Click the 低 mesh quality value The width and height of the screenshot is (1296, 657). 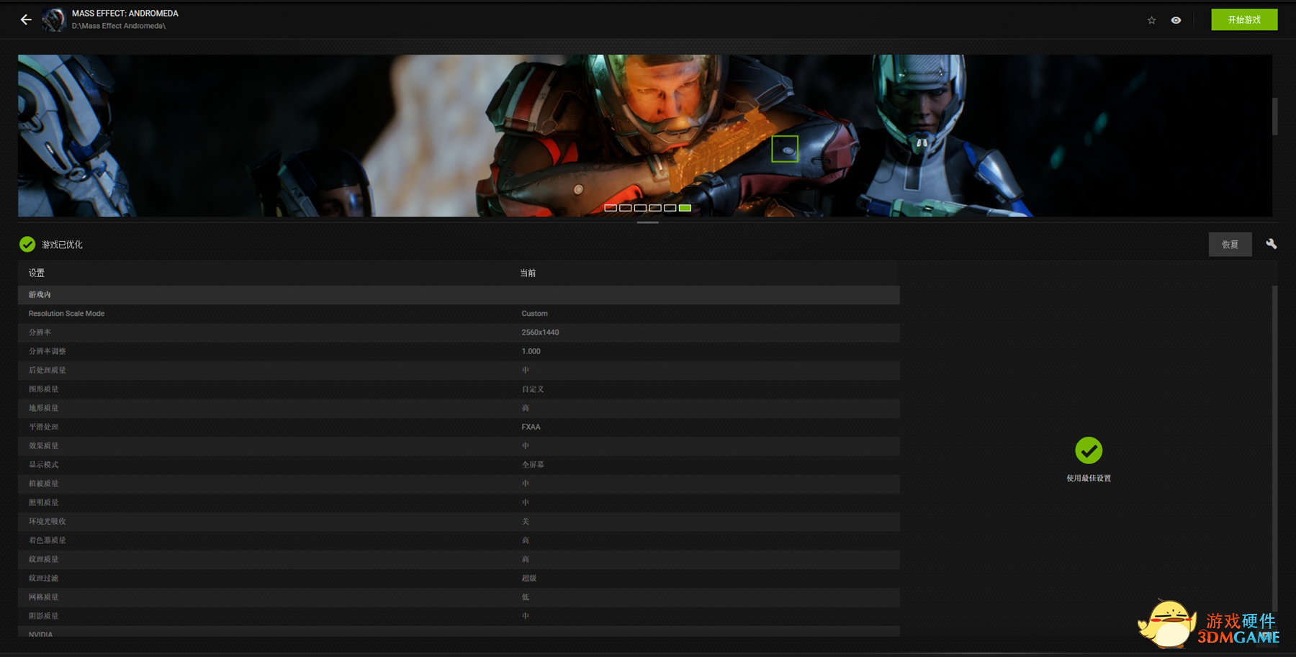tap(526, 597)
